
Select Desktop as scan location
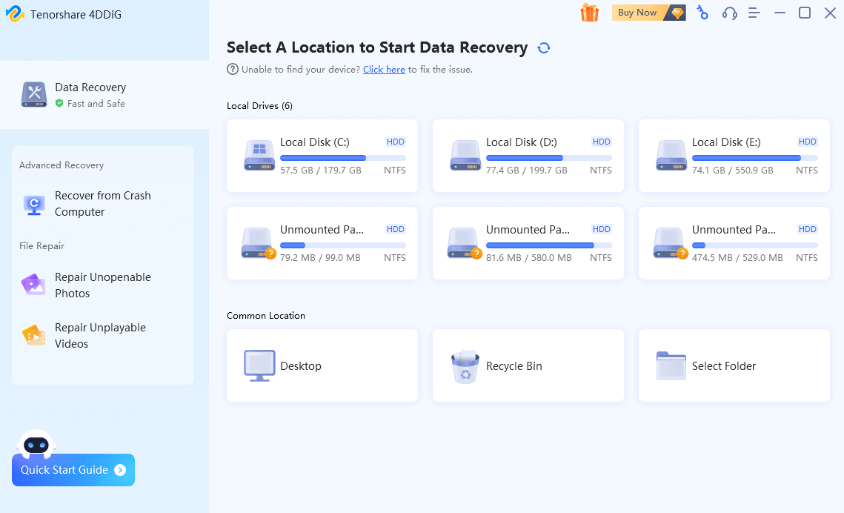click(x=322, y=366)
